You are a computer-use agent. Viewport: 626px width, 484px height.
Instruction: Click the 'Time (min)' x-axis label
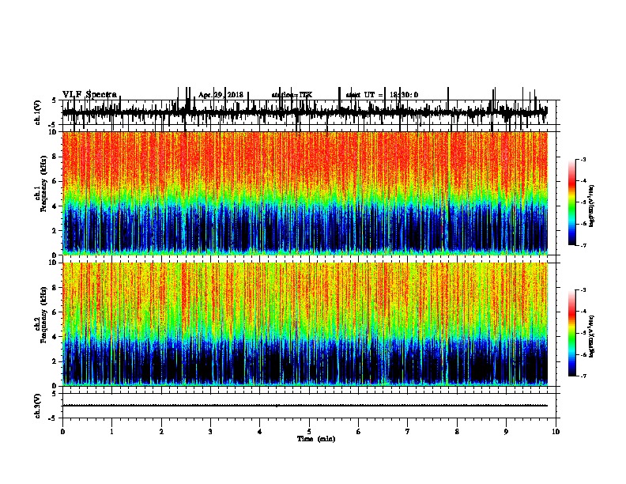pyautogui.click(x=316, y=439)
